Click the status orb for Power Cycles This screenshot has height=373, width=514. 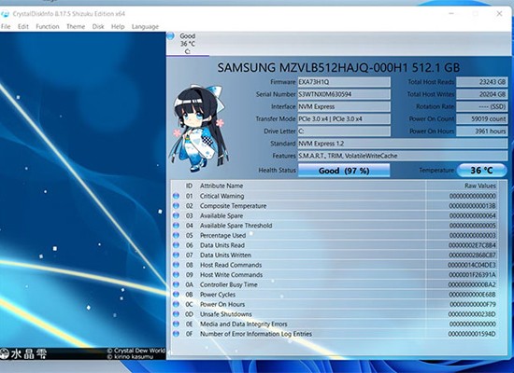(x=177, y=294)
